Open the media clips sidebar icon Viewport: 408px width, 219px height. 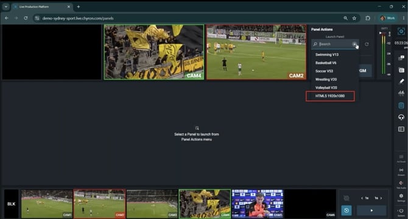click(401, 58)
